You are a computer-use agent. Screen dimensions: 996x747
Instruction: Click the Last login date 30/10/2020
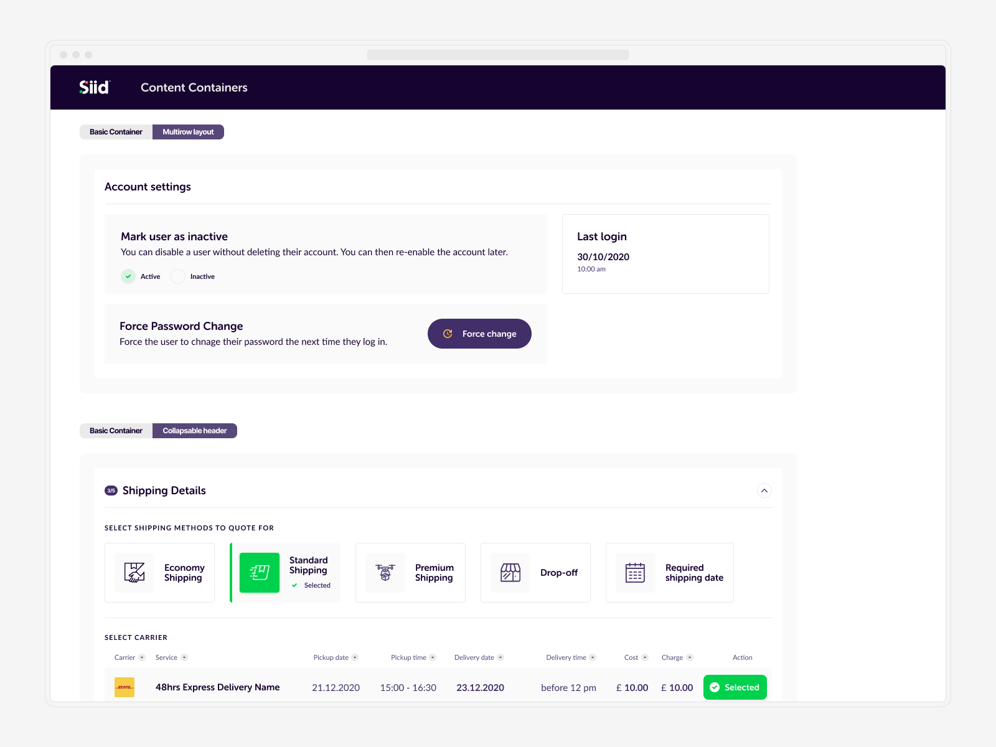(603, 256)
